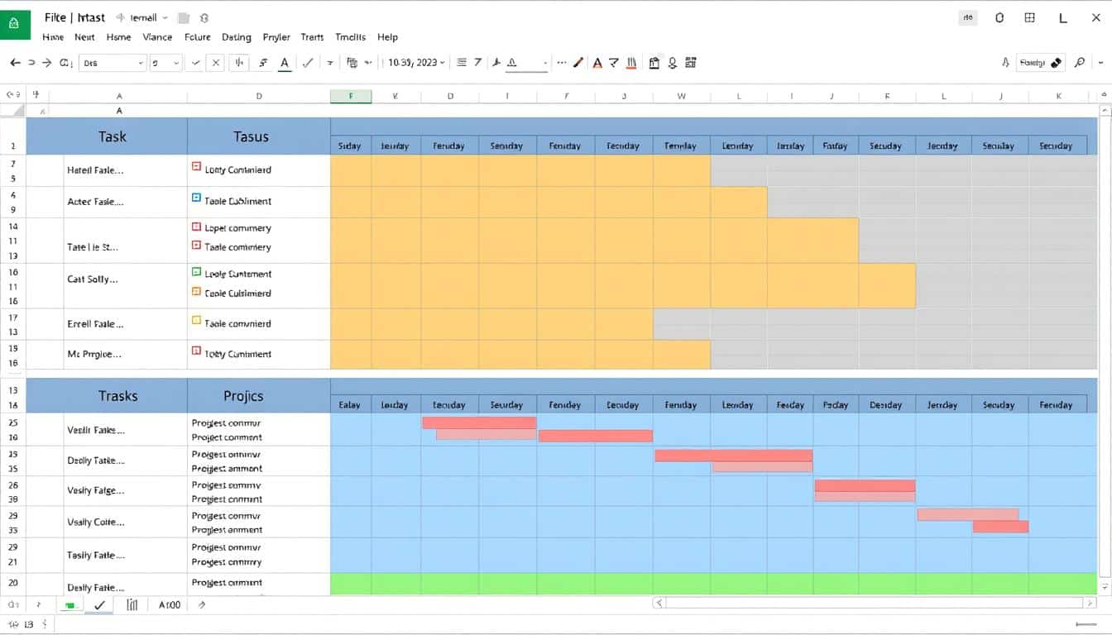Click the back arrow in toolbar
1112x635 pixels.
click(x=15, y=62)
